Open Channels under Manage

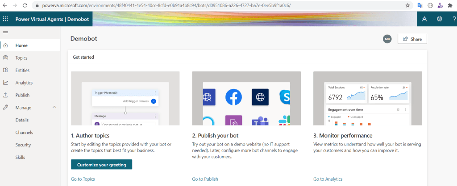24,133
